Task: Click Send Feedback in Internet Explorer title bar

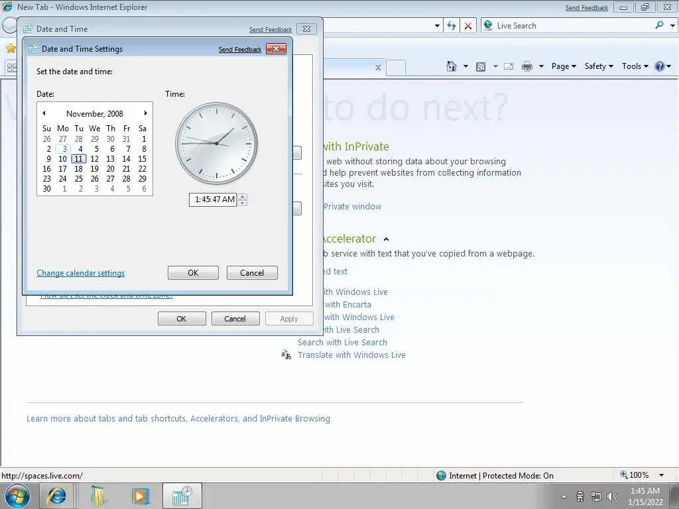Action: click(587, 8)
